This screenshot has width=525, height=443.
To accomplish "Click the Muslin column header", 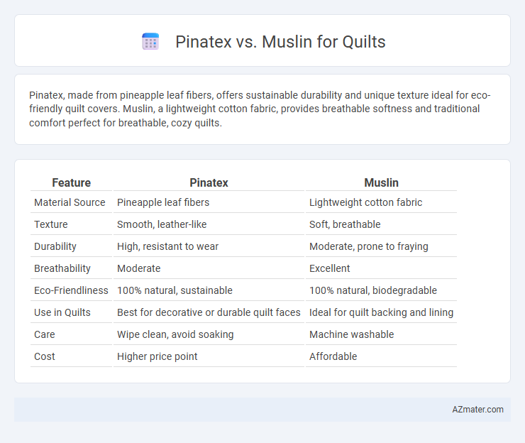I will coord(381,182).
